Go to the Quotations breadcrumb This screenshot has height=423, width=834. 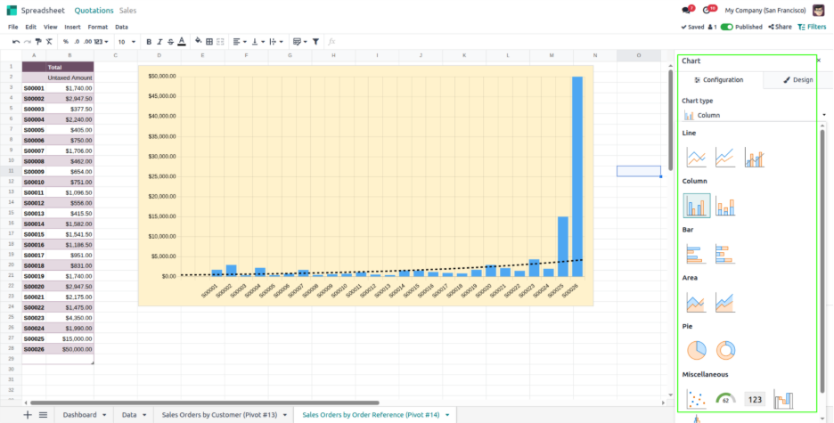[x=94, y=10]
